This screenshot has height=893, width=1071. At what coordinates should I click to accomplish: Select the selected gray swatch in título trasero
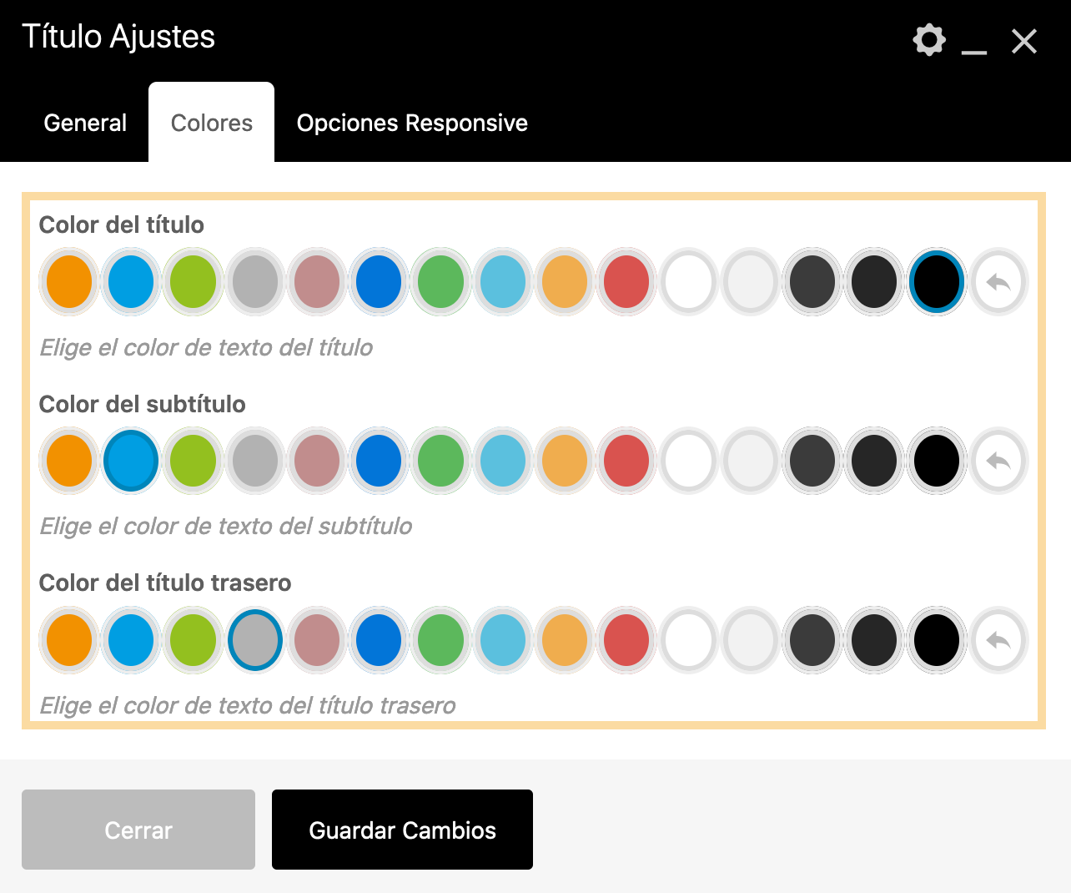[x=255, y=640]
